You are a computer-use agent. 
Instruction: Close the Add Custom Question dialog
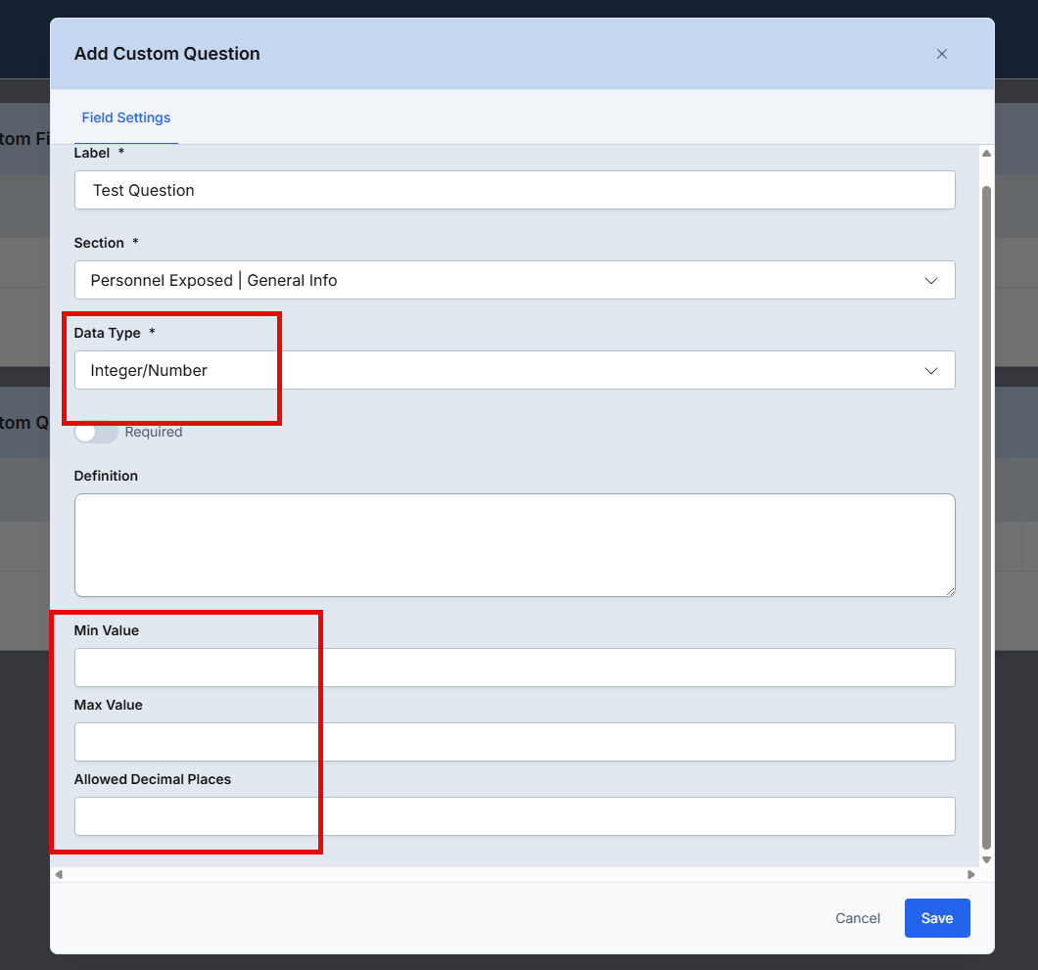tap(942, 54)
